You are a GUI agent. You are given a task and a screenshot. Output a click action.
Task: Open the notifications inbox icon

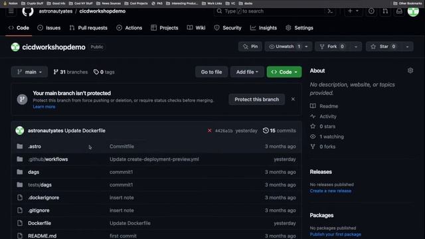399,11
